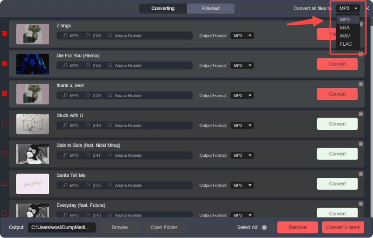Screen dimensions: 373x238
Task: Click clock icon in Side to Side row
Action: (x=88, y=155)
